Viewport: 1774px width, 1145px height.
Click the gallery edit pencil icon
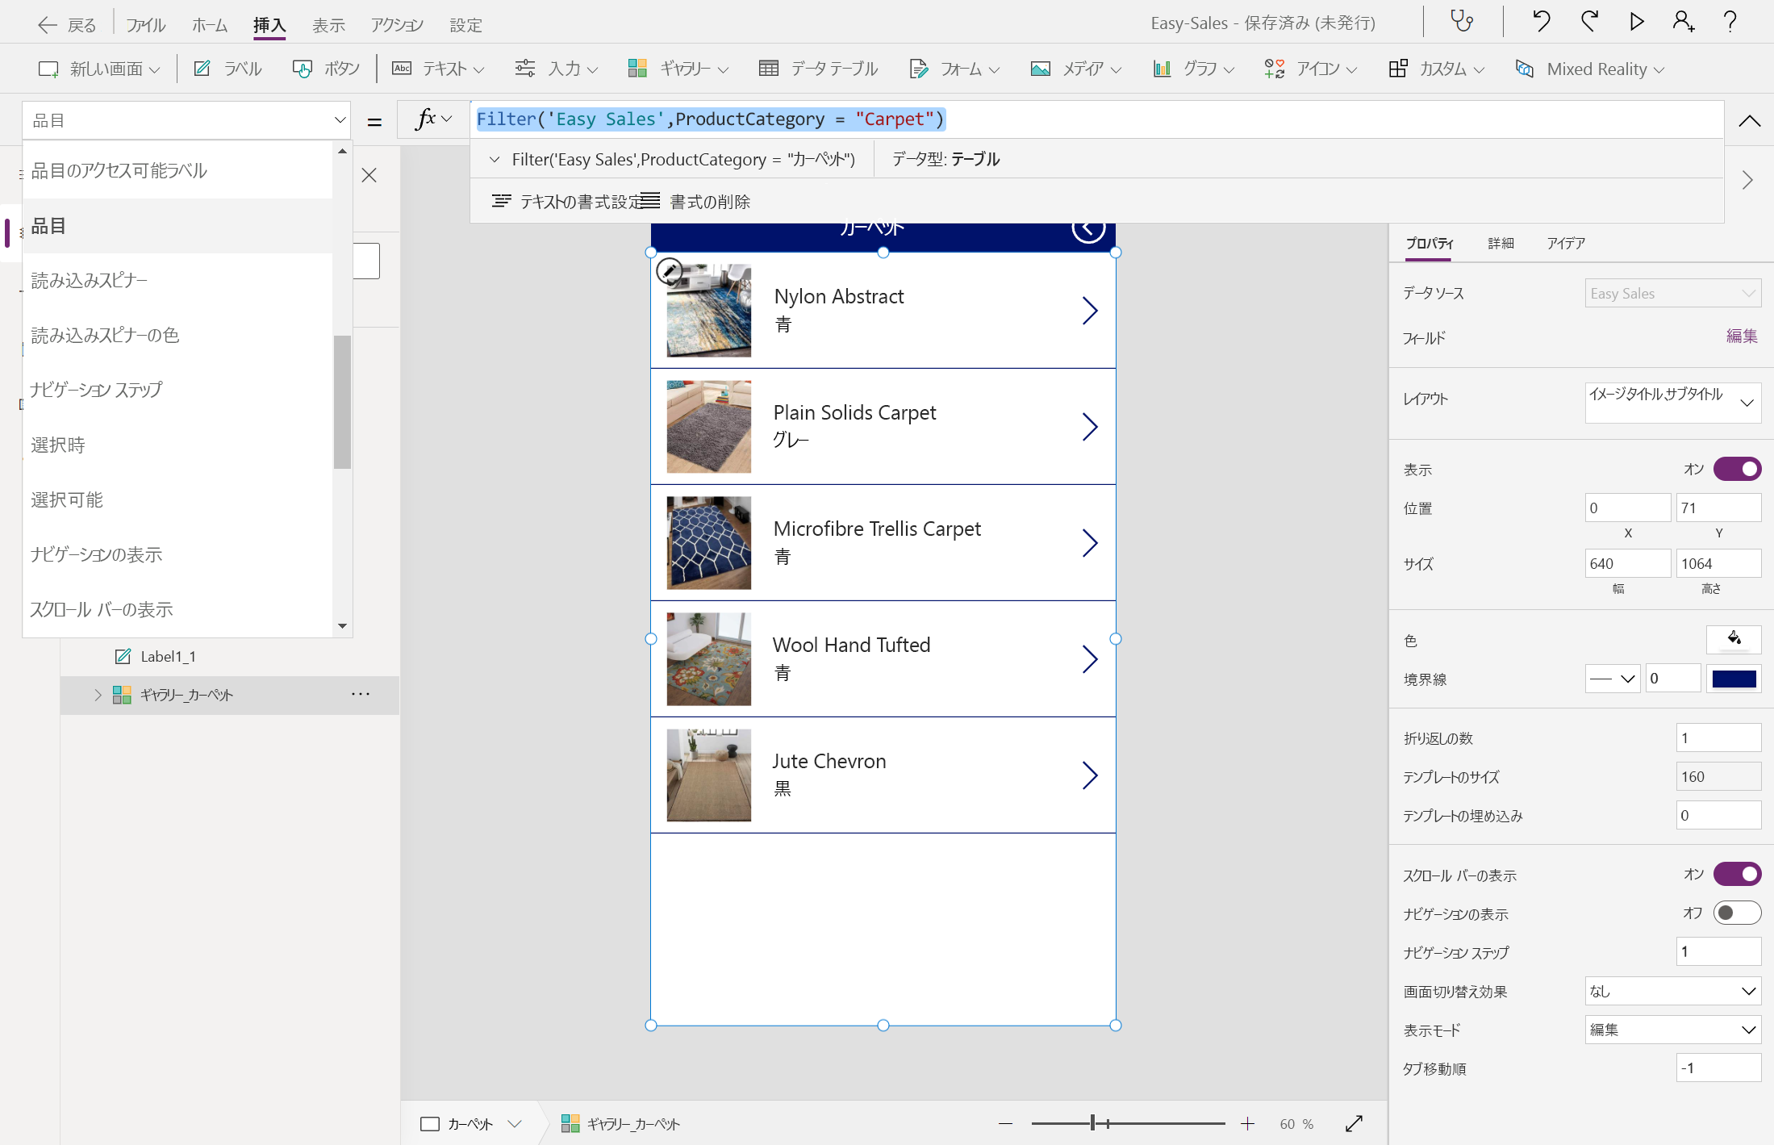tap(669, 271)
